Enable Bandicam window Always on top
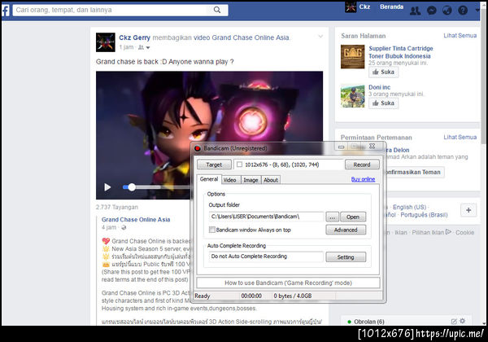Image resolution: width=488 pixels, height=342 pixels. 212,230
